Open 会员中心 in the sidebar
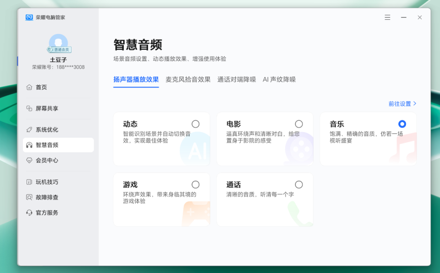Screen dimensions: 440x273 [58, 161]
